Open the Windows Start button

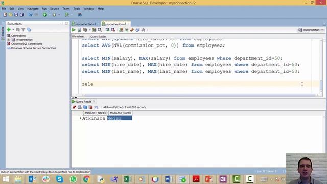pyautogui.click(x=6, y=179)
